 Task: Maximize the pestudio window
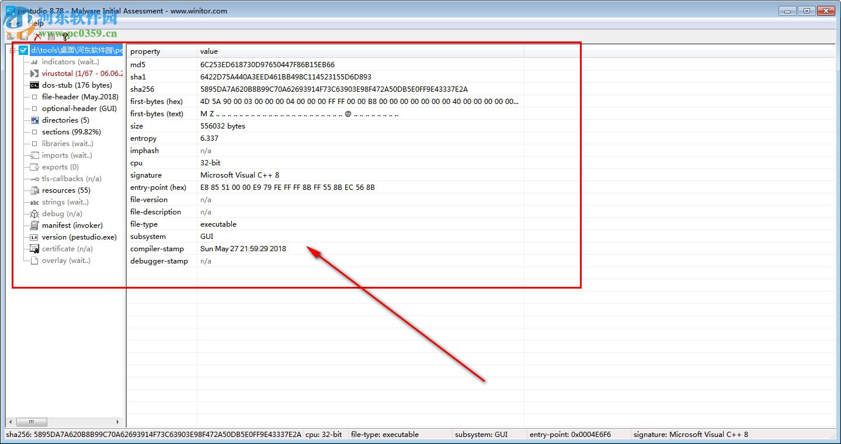tap(807, 11)
